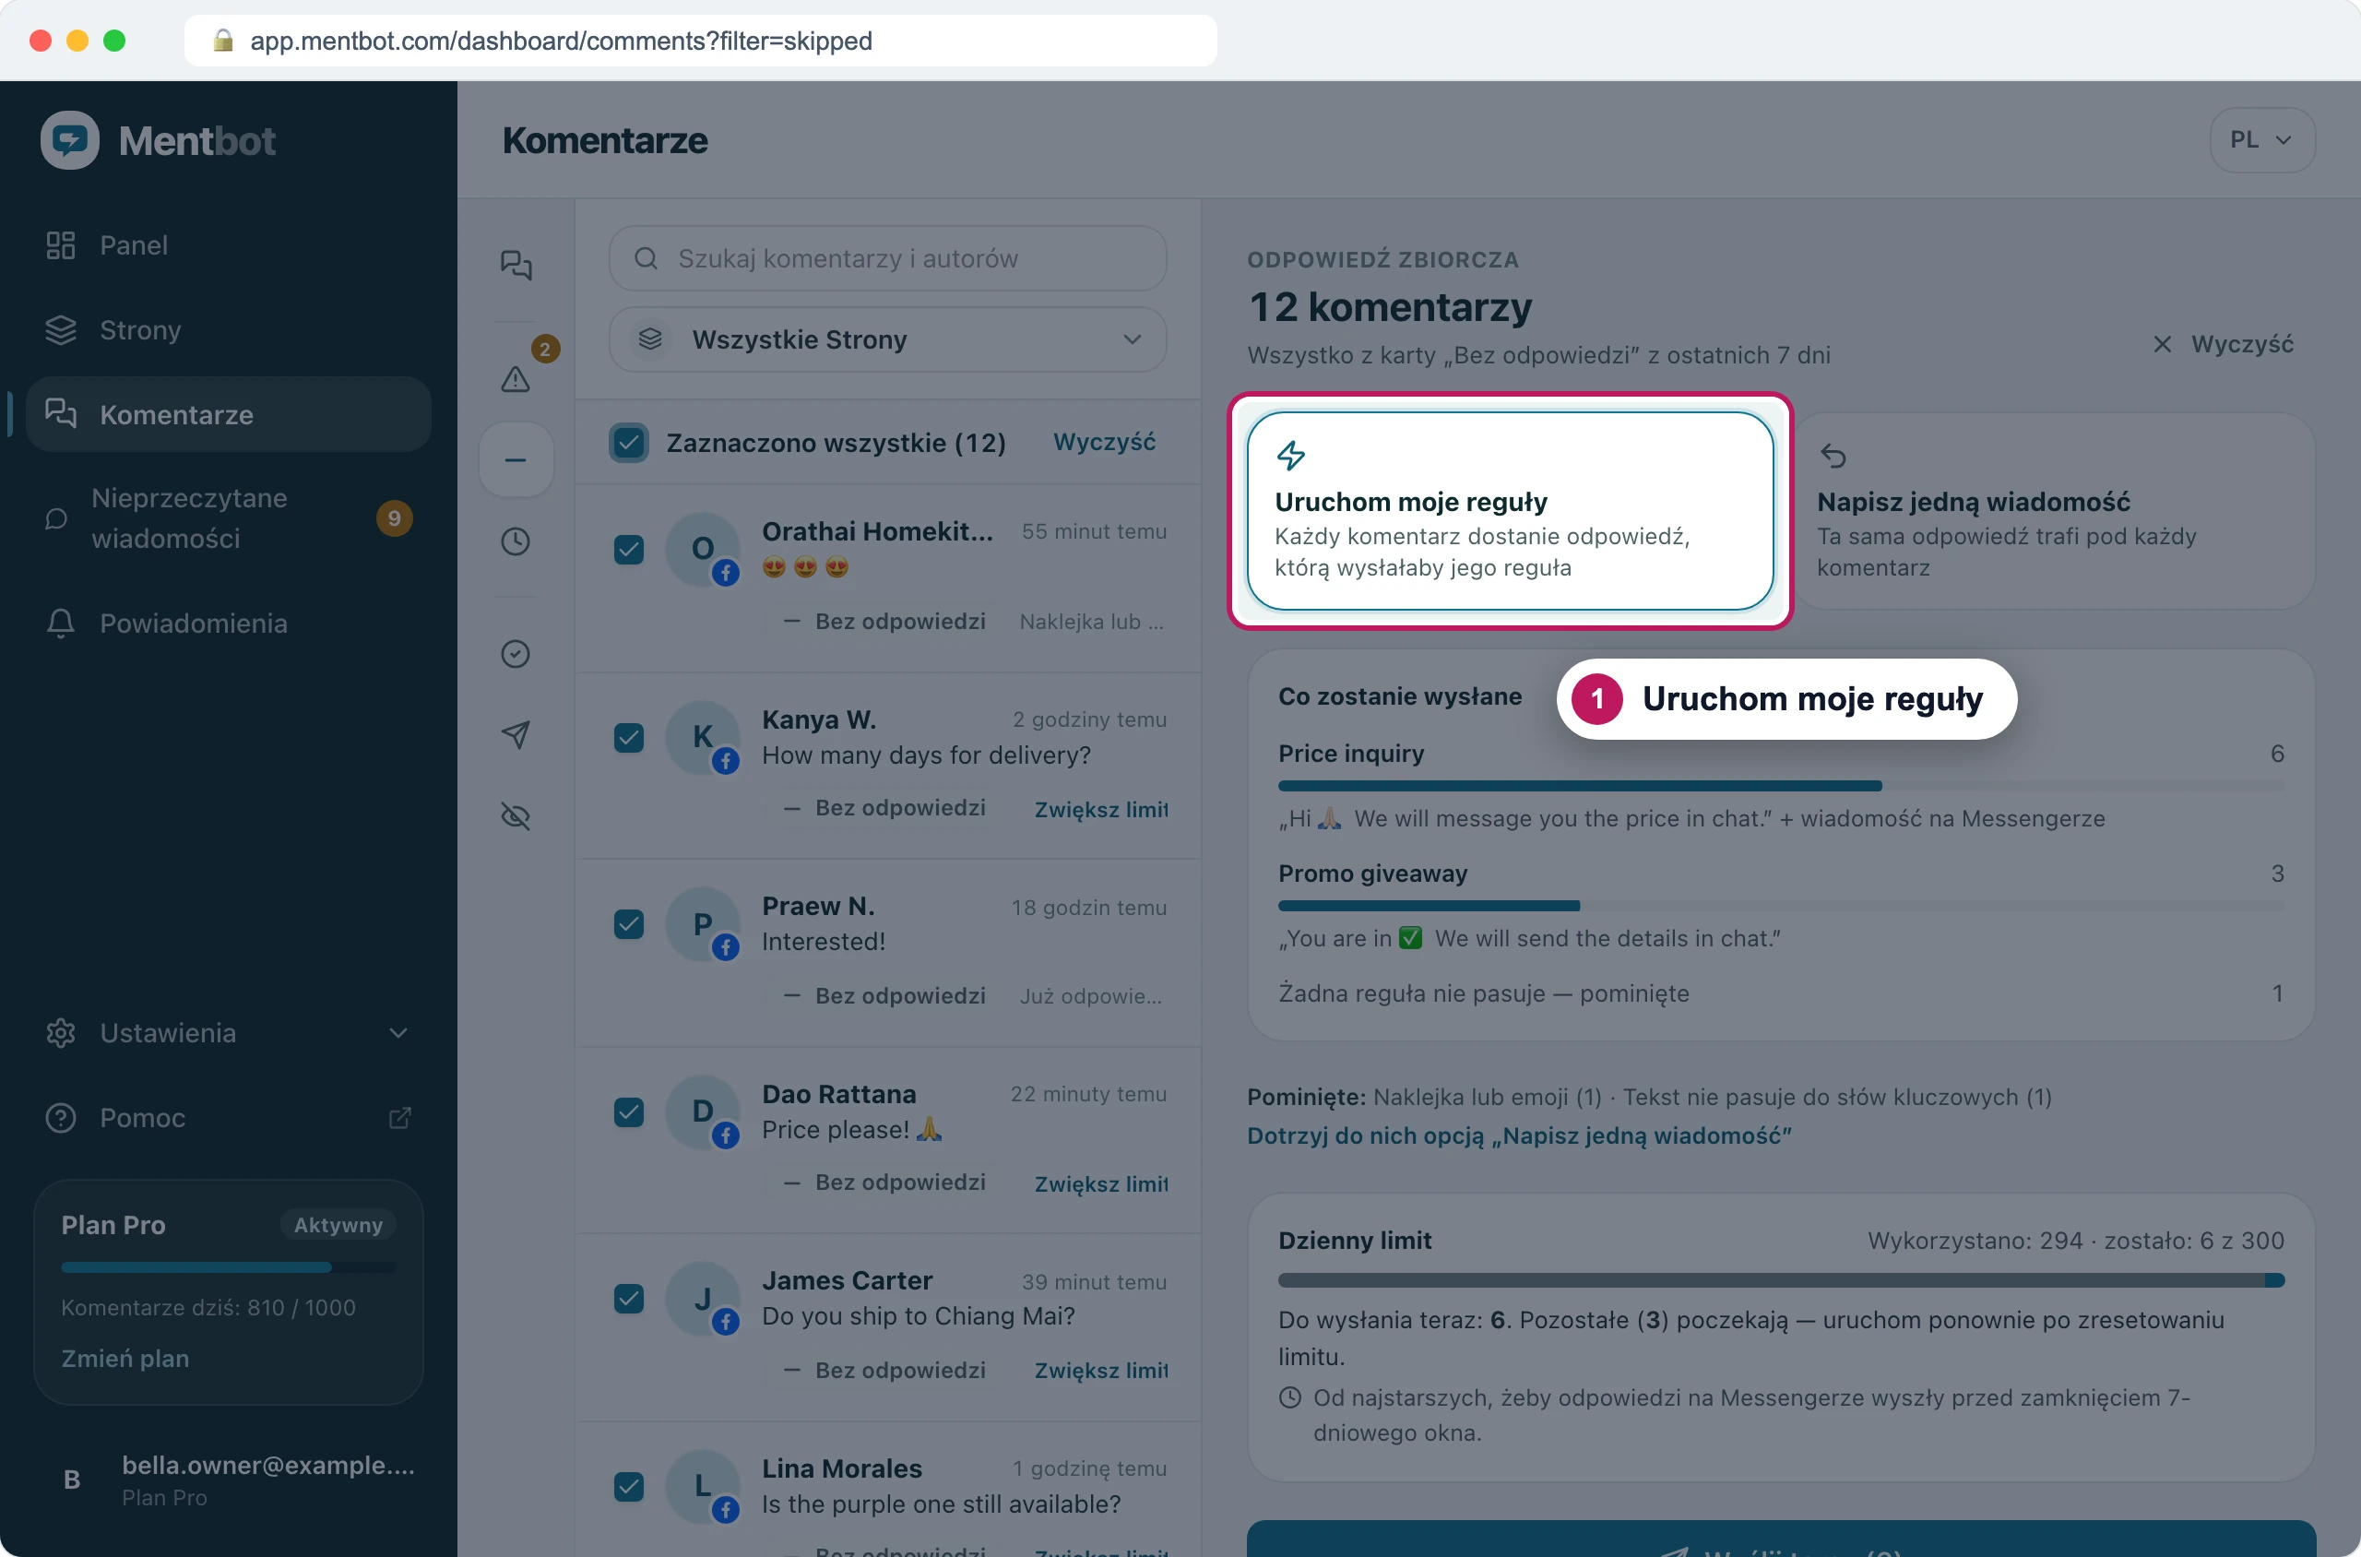Click the Dzienny limit progress bar
2361x1557 pixels.
[x=1781, y=1280]
